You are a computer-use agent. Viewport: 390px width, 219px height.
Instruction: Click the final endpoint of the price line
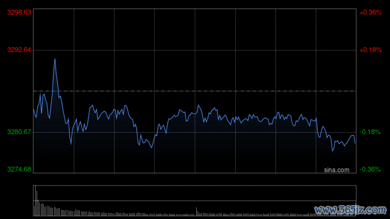click(x=355, y=143)
